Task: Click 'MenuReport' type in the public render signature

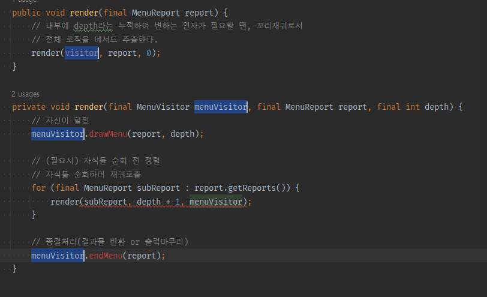Action: pyautogui.click(x=155, y=13)
